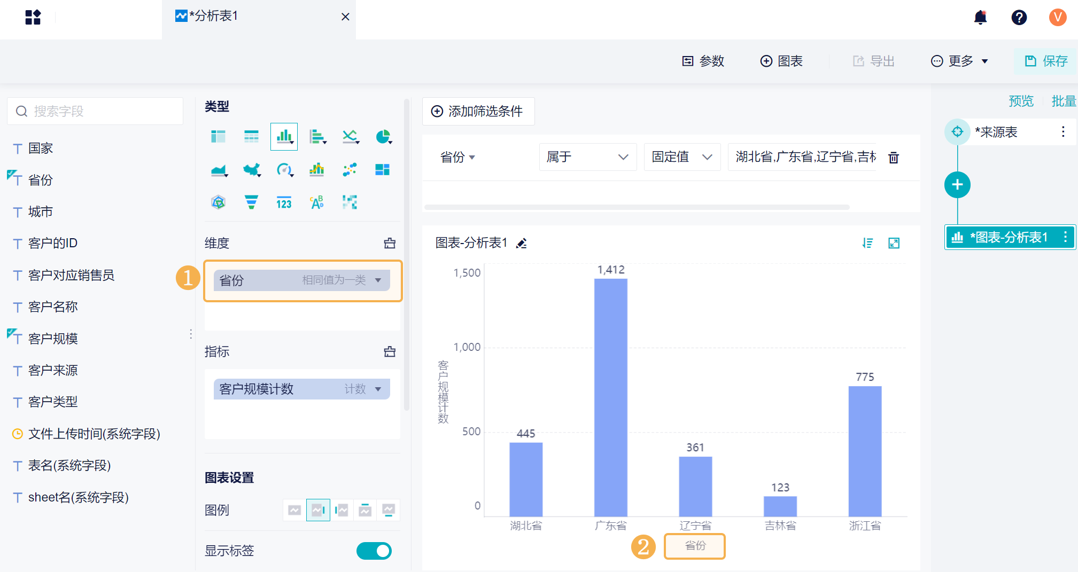Select the horizontal bar chart type icon
The image size is (1078, 572).
coord(317,137)
